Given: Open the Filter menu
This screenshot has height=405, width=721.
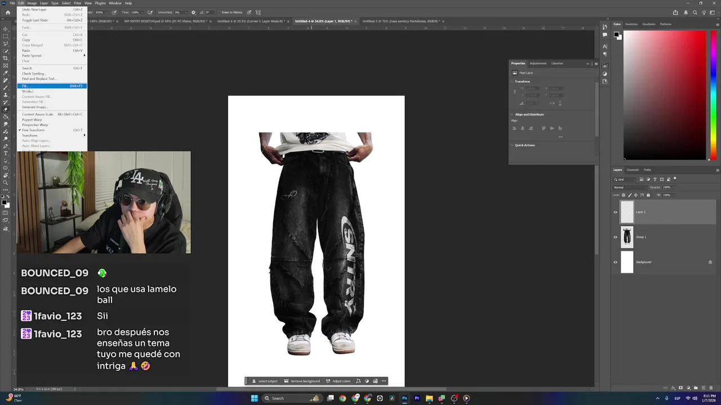Looking at the screenshot, I should 77,3.
